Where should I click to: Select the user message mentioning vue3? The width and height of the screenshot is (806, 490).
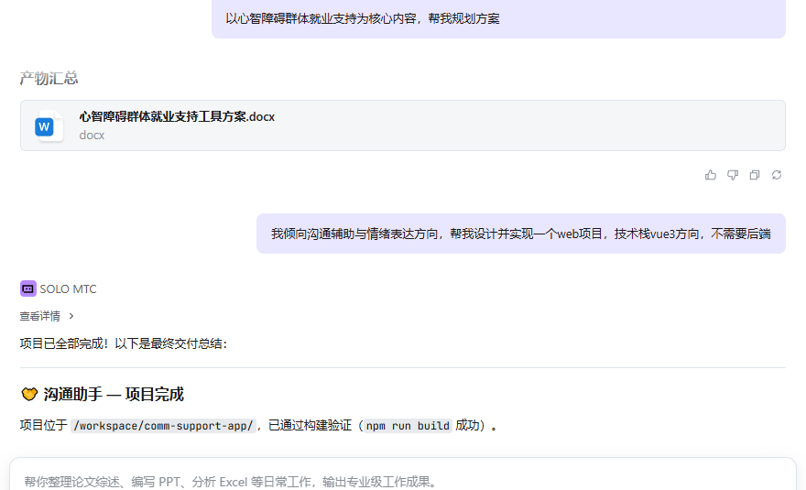[x=520, y=234]
